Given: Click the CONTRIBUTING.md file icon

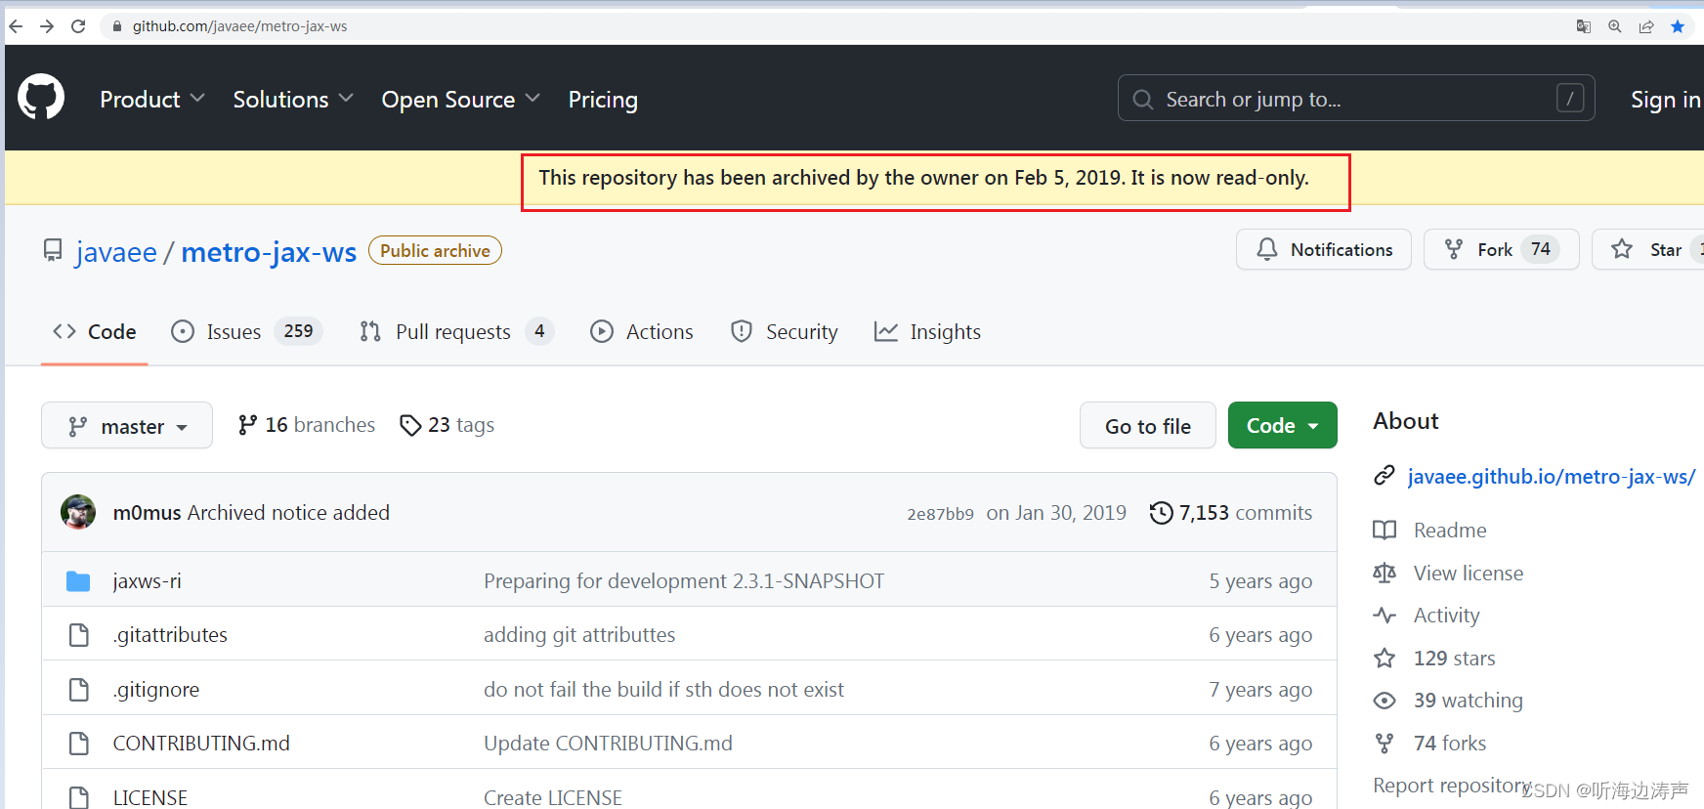Looking at the screenshot, I should click(x=79, y=744).
